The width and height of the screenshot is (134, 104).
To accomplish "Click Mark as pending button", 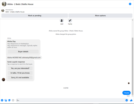I will 35,16.
